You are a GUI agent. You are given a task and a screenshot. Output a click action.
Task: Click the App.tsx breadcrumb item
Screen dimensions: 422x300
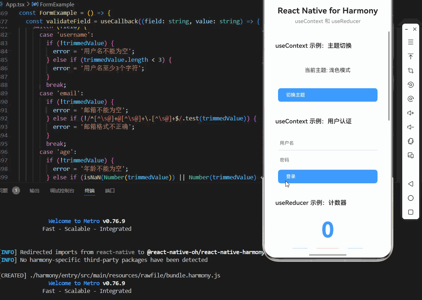pos(15,4)
